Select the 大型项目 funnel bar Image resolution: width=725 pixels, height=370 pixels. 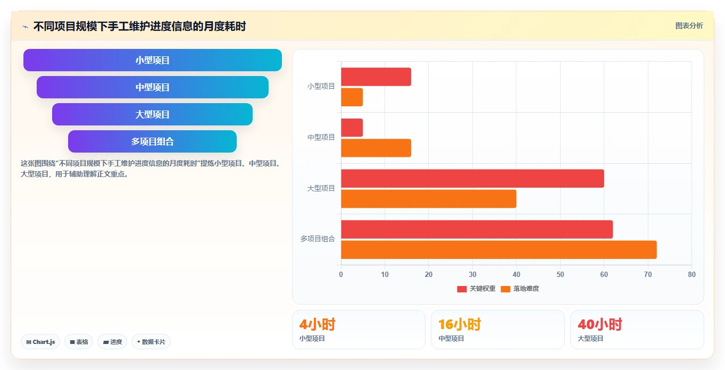153,114
